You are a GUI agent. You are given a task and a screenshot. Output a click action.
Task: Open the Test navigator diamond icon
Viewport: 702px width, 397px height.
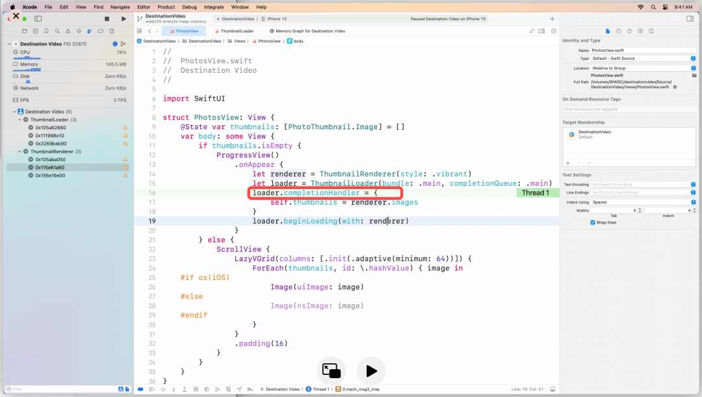pos(79,31)
